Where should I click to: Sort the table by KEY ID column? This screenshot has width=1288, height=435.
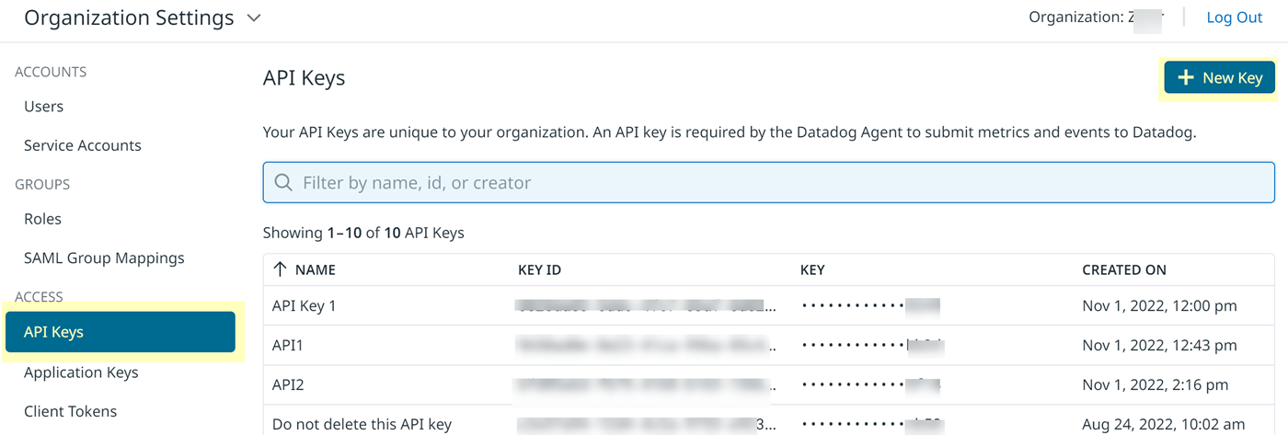click(539, 269)
